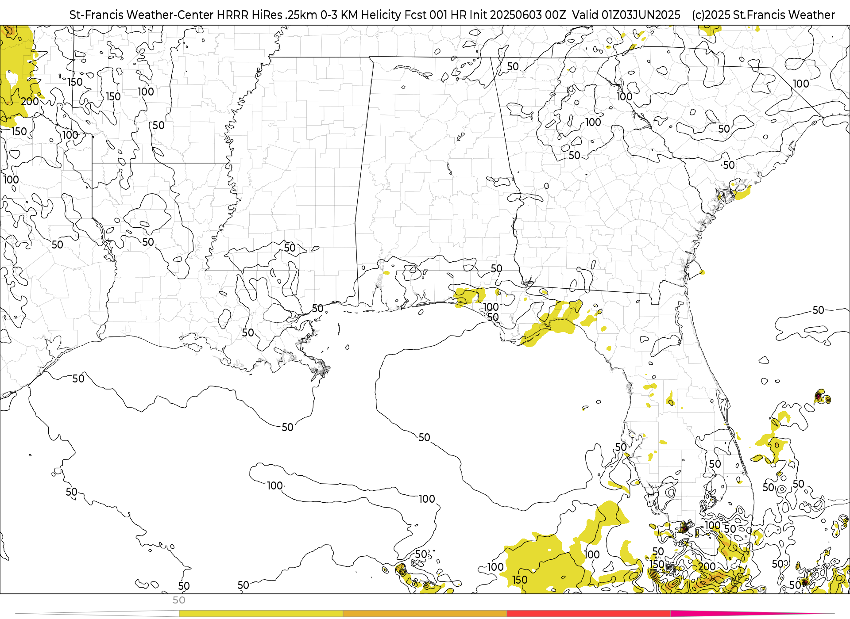Click the gray '50' color bar label
850x619 pixels.
(179, 600)
